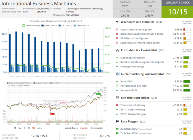Screen dimensions: 193x140
Task: Switch price chart to 3J range
Action: [29, 128]
